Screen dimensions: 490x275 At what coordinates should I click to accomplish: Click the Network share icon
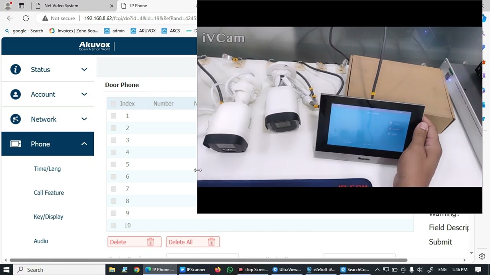pos(16,119)
